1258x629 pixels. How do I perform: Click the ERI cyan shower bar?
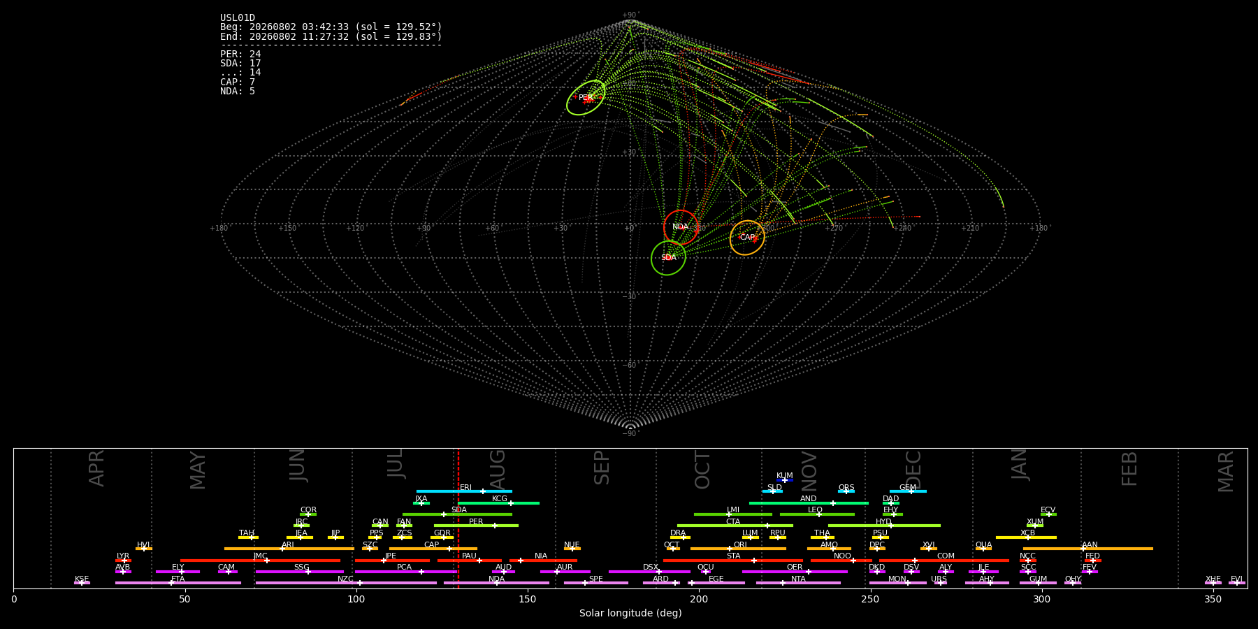coord(464,491)
